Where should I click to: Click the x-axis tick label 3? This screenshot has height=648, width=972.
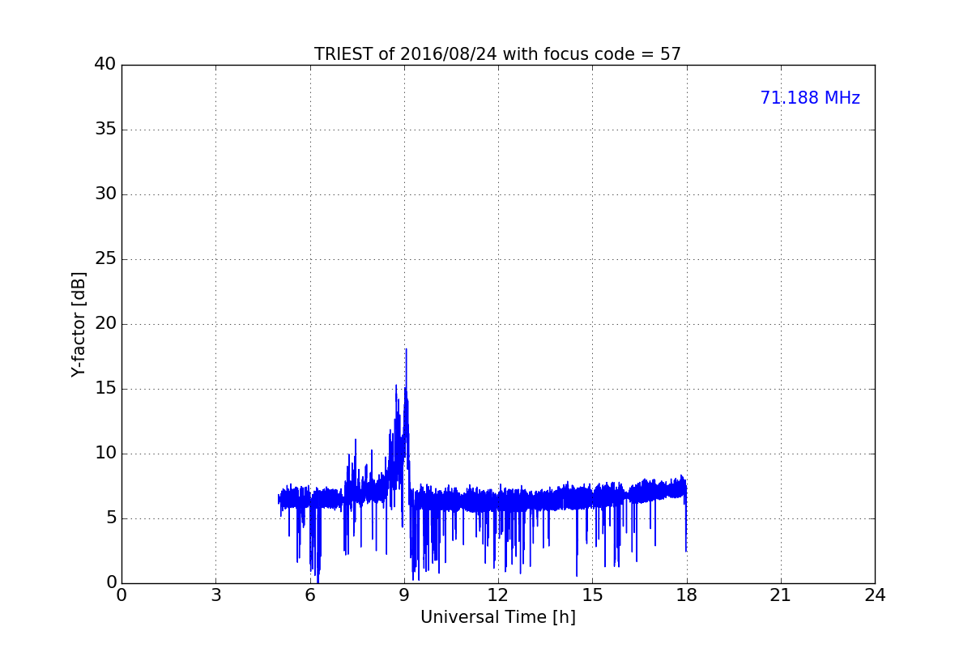tap(215, 595)
